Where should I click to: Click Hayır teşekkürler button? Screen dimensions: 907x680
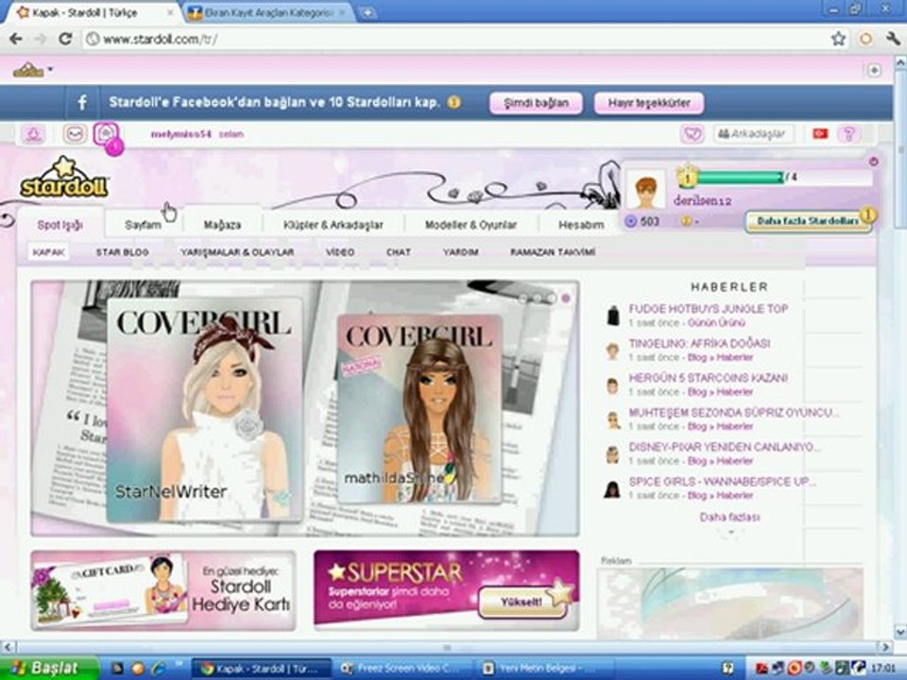(x=649, y=103)
